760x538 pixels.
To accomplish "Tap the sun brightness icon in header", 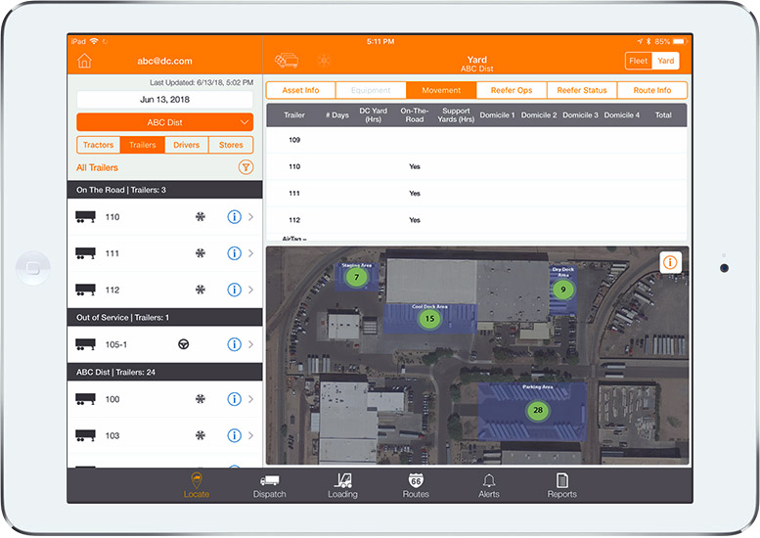I will point(324,61).
